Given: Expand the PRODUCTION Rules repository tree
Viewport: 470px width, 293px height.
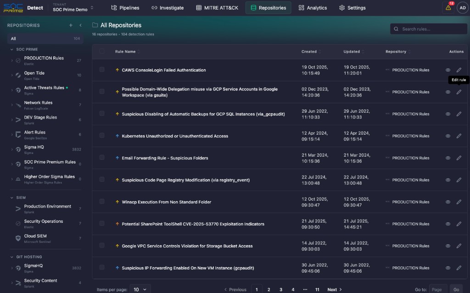Looking at the screenshot, I should coord(12,60).
